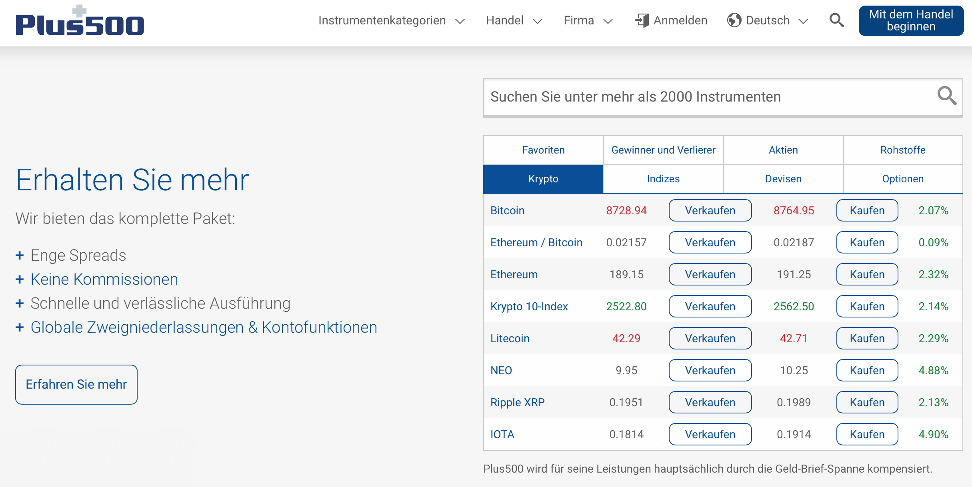
Task: Expand the Handel dropdown menu
Action: (514, 20)
